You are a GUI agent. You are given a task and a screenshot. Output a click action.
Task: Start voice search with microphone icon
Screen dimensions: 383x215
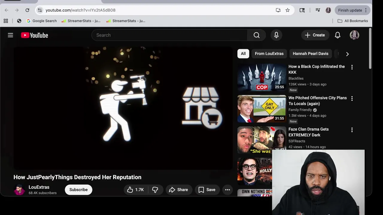click(276, 35)
